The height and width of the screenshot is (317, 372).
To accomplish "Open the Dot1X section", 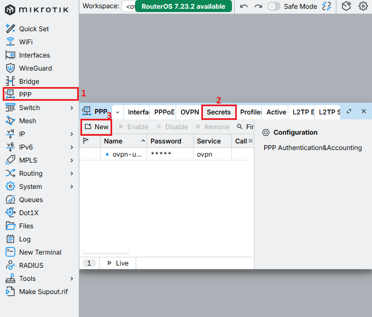I will pos(28,213).
